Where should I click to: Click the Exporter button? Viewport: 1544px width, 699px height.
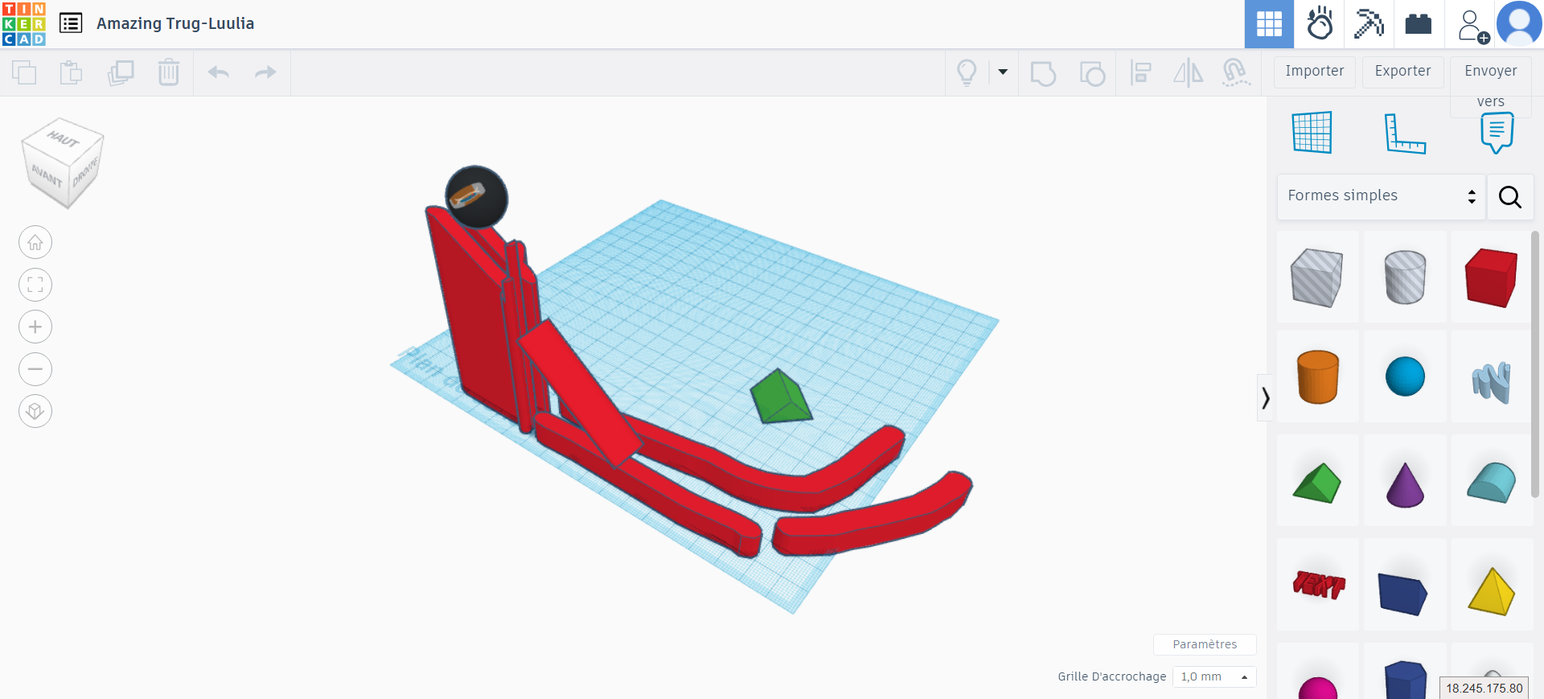1402,71
